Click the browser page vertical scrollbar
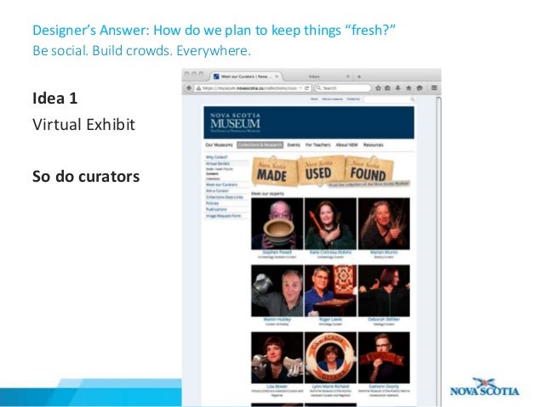This screenshot has width=543, height=407. point(438,251)
